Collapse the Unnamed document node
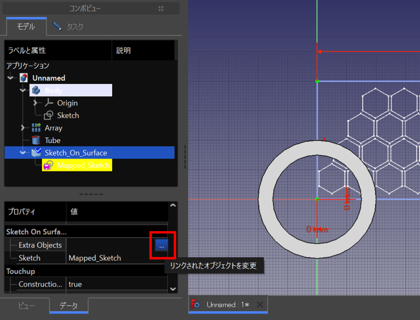This screenshot has width=420, height=320. click(x=10, y=78)
